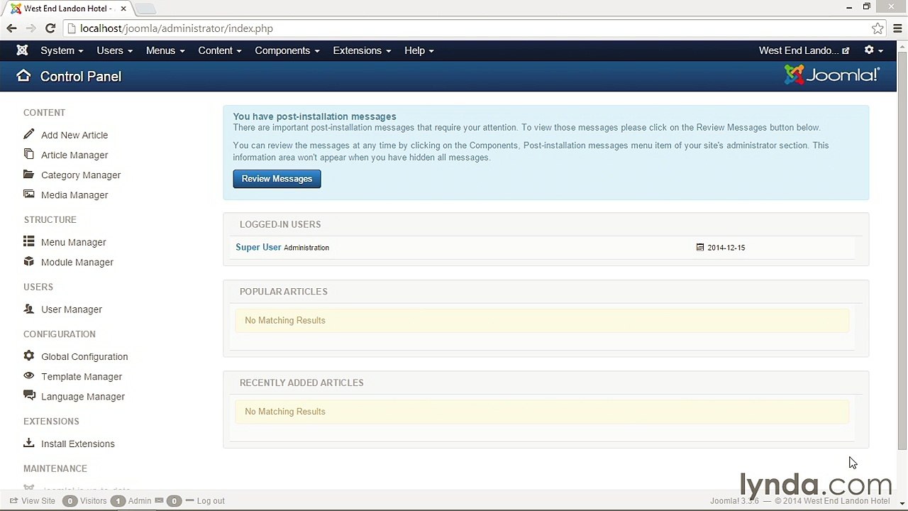Open Template Manager link
908x511 pixels.
pos(82,376)
